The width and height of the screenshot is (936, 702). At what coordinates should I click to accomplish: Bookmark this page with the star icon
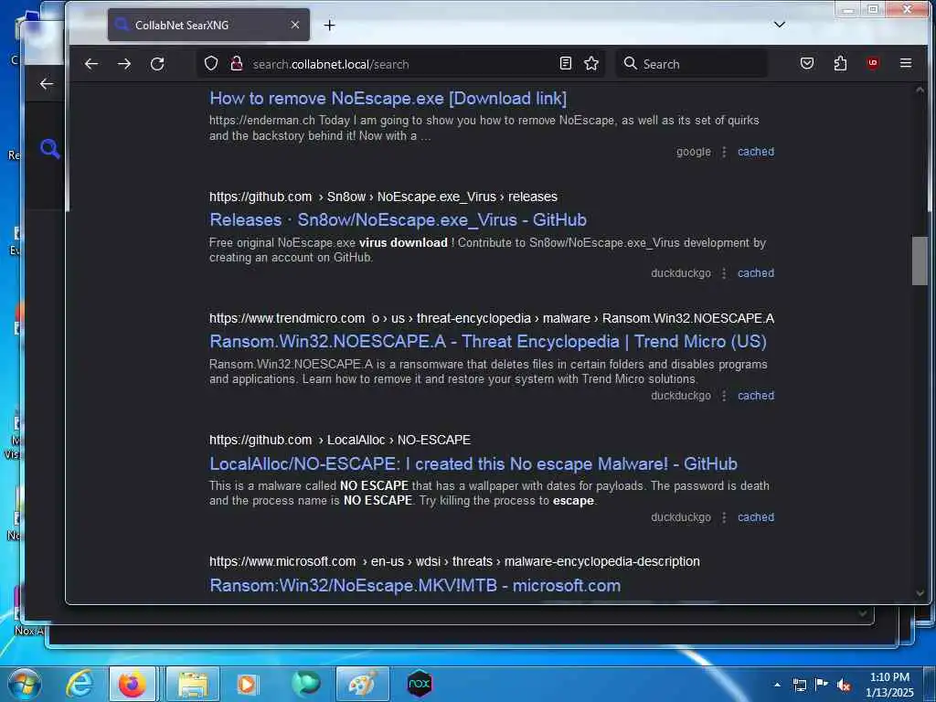591,63
